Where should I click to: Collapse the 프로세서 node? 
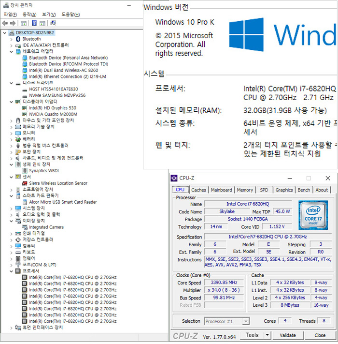coord(11,271)
